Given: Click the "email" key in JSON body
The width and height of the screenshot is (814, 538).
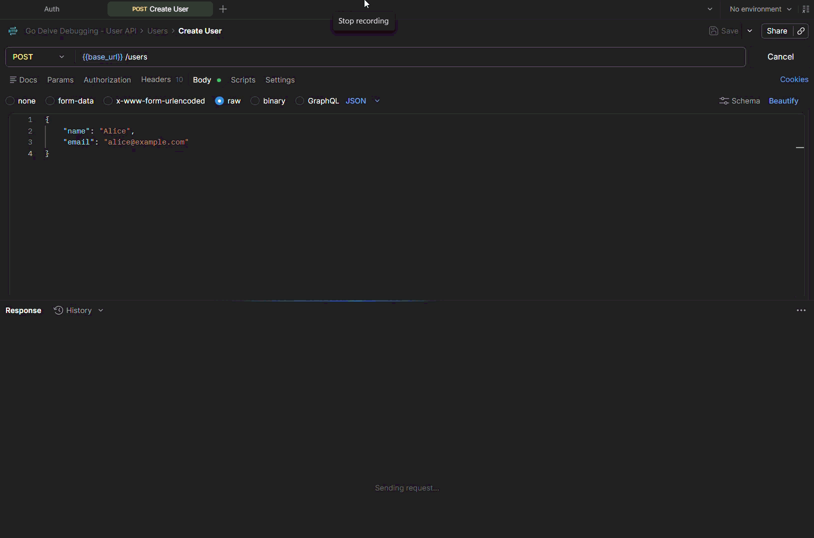Looking at the screenshot, I should [78, 142].
